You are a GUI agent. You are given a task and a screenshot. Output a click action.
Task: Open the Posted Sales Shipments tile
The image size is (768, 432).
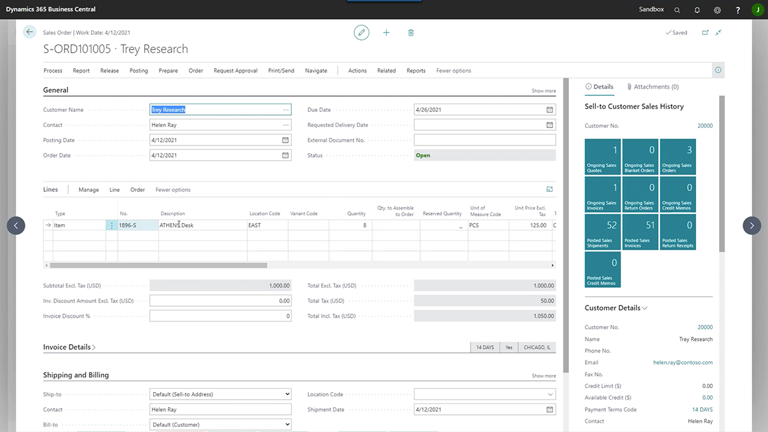pyautogui.click(x=603, y=232)
